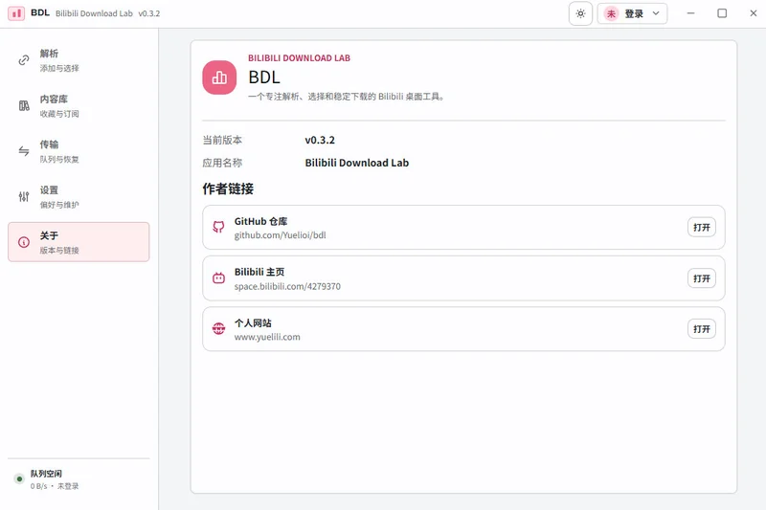Viewport: 766px width, 510px height.
Task: Click the library books icon beside 内容库
Action: click(x=24, y=106)
